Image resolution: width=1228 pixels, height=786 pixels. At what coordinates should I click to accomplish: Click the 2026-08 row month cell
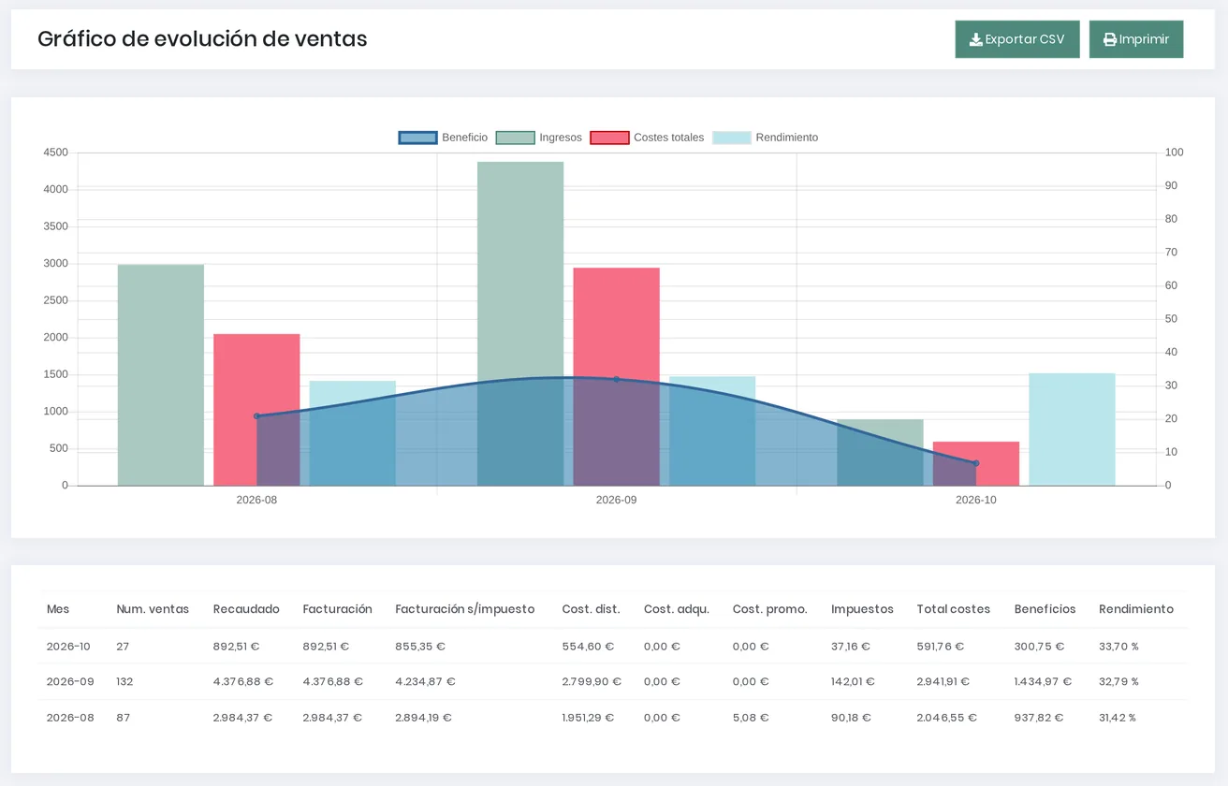click(71, 718)
